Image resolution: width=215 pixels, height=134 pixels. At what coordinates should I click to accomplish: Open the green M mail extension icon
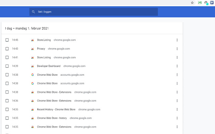(x=200, y=3)
